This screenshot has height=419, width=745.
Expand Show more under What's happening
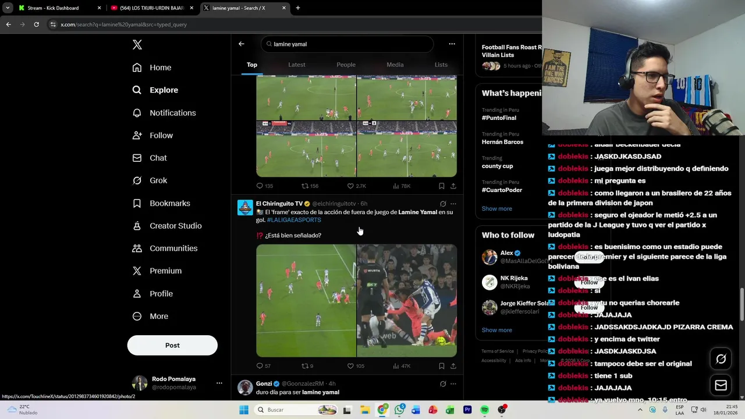click(496, 209)
